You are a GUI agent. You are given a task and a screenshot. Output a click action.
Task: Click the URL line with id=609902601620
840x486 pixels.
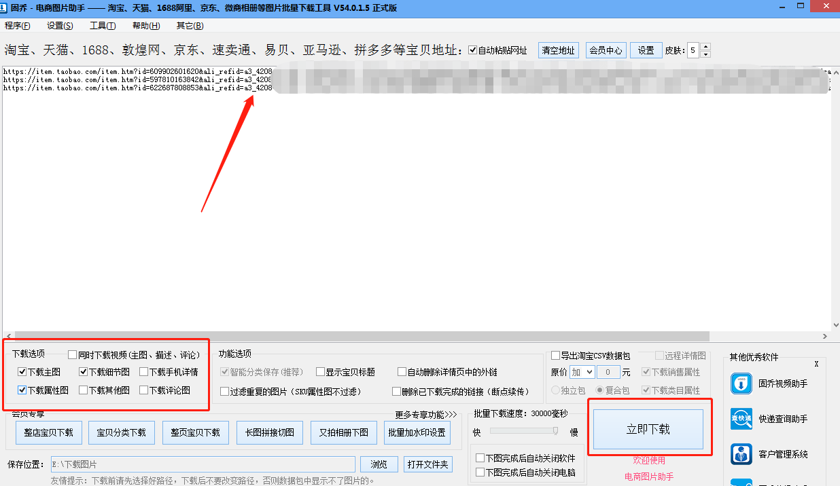pyautogui.click(x=416, y=71)
